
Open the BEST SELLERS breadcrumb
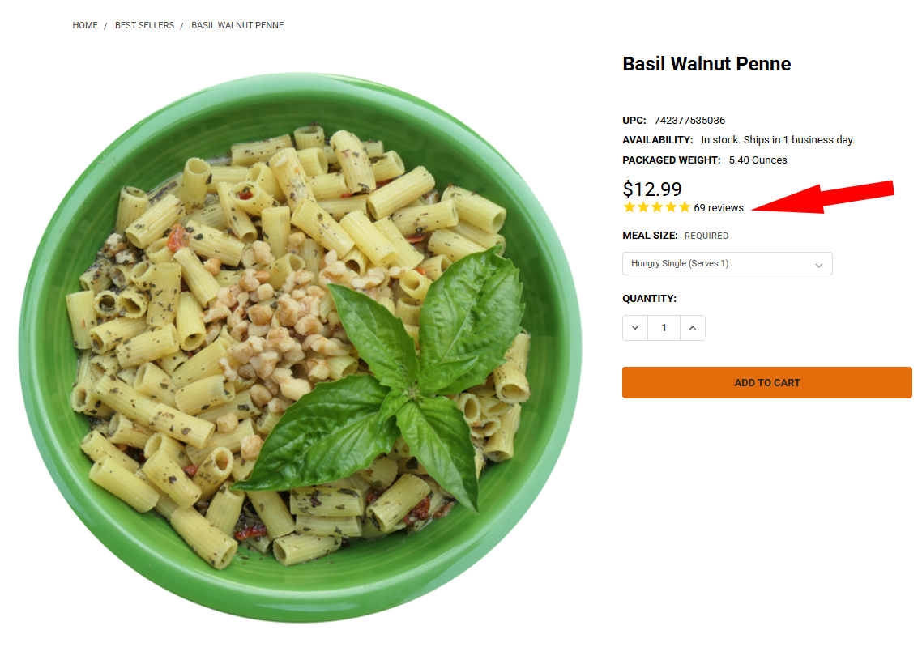144,25
